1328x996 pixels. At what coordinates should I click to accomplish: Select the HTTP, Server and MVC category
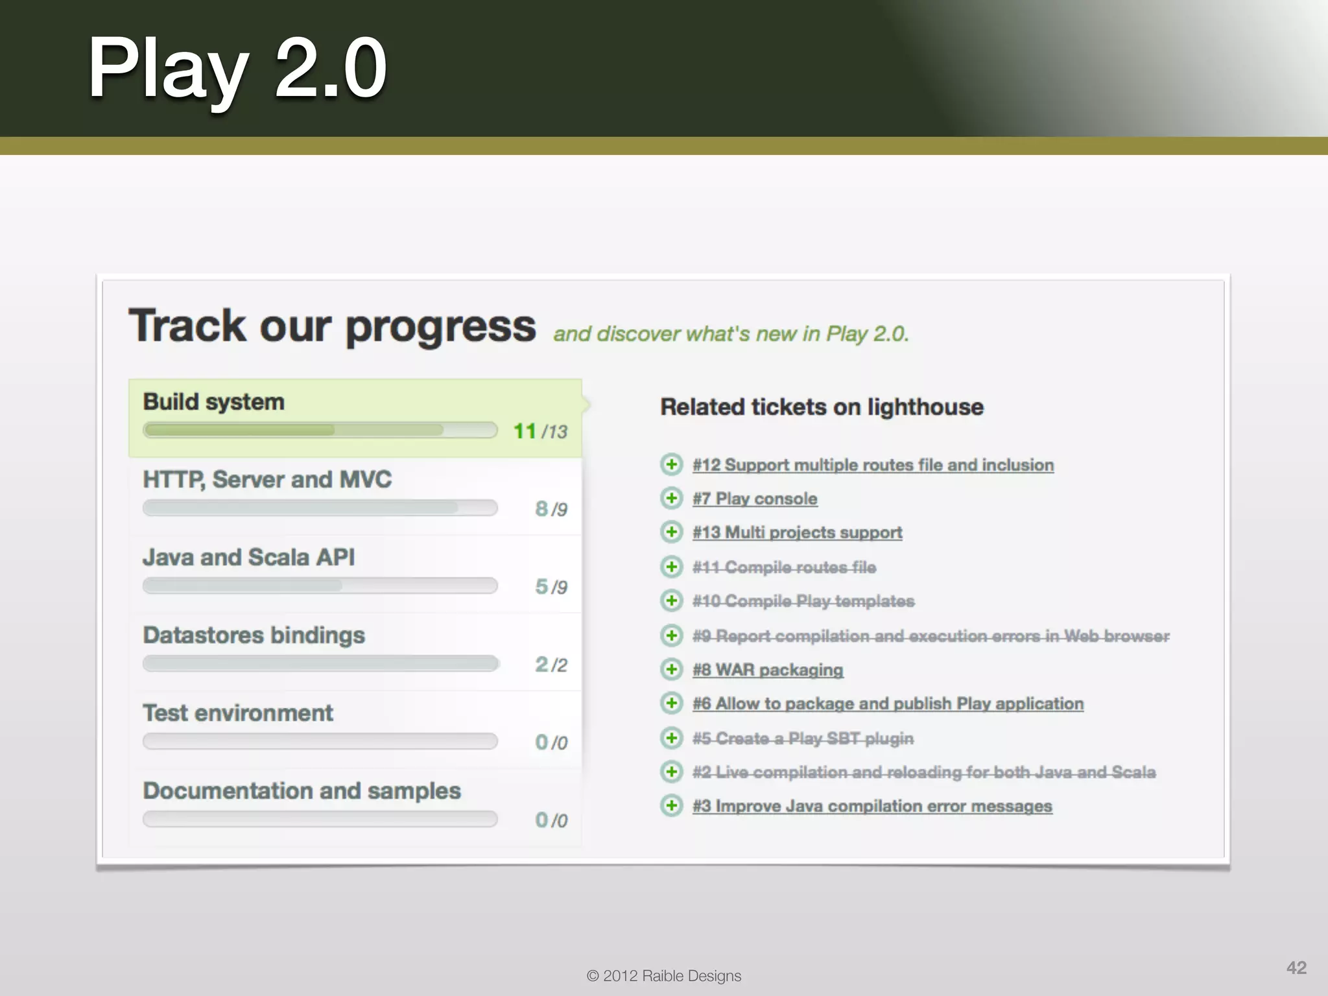pyautogui.click(x=355, y=496)
